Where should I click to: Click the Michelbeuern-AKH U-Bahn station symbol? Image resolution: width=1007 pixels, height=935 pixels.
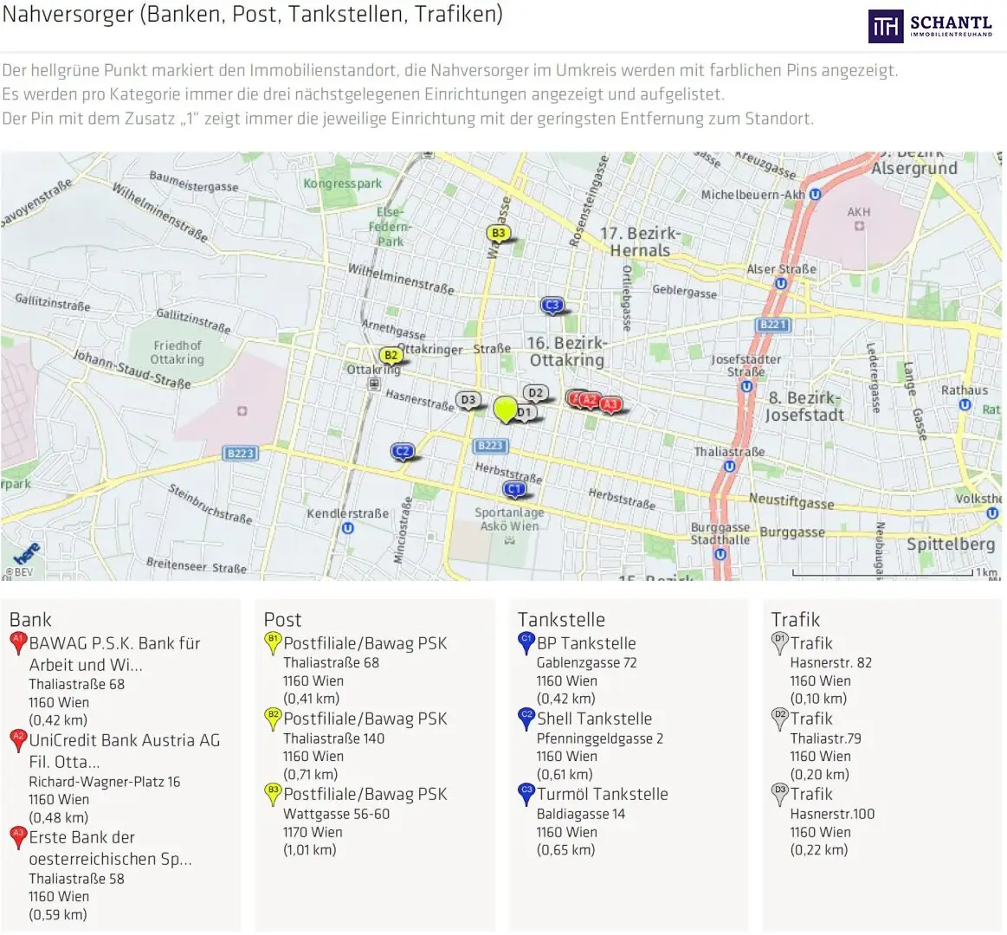point(815,194)
